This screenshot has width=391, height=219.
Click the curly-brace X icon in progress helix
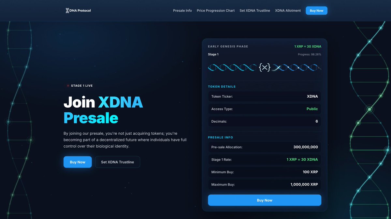(x=265, y=67)
